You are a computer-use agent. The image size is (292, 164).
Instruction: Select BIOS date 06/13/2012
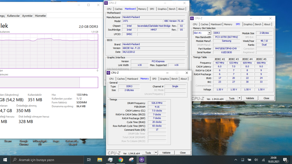(x=153, y=52)
